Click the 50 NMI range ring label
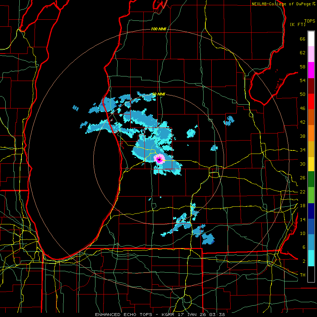The image size is (317, 317). coord(158,94)
